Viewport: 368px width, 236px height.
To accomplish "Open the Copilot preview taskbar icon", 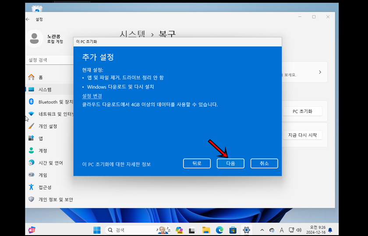I will [x=179, y=230].
